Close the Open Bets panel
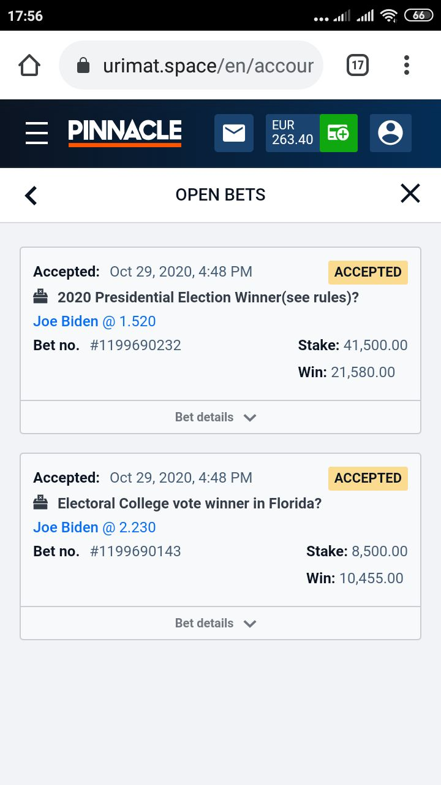Viewport: 441px width, 785px height. tap(410, 194)
